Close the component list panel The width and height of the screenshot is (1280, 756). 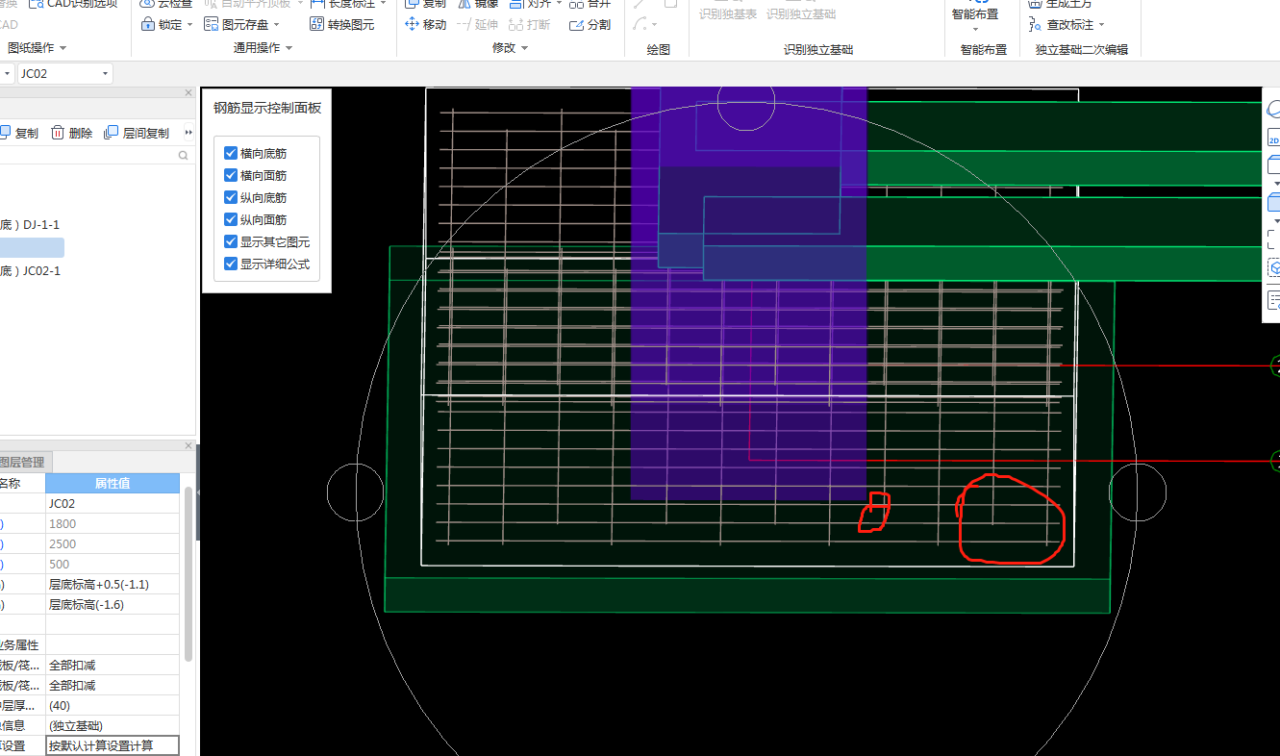point(188,93)
